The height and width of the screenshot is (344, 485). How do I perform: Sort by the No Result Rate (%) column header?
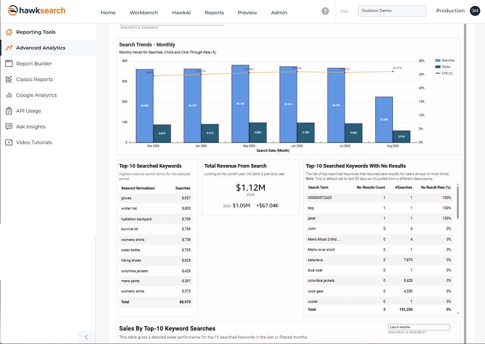(x=436, y=187)
